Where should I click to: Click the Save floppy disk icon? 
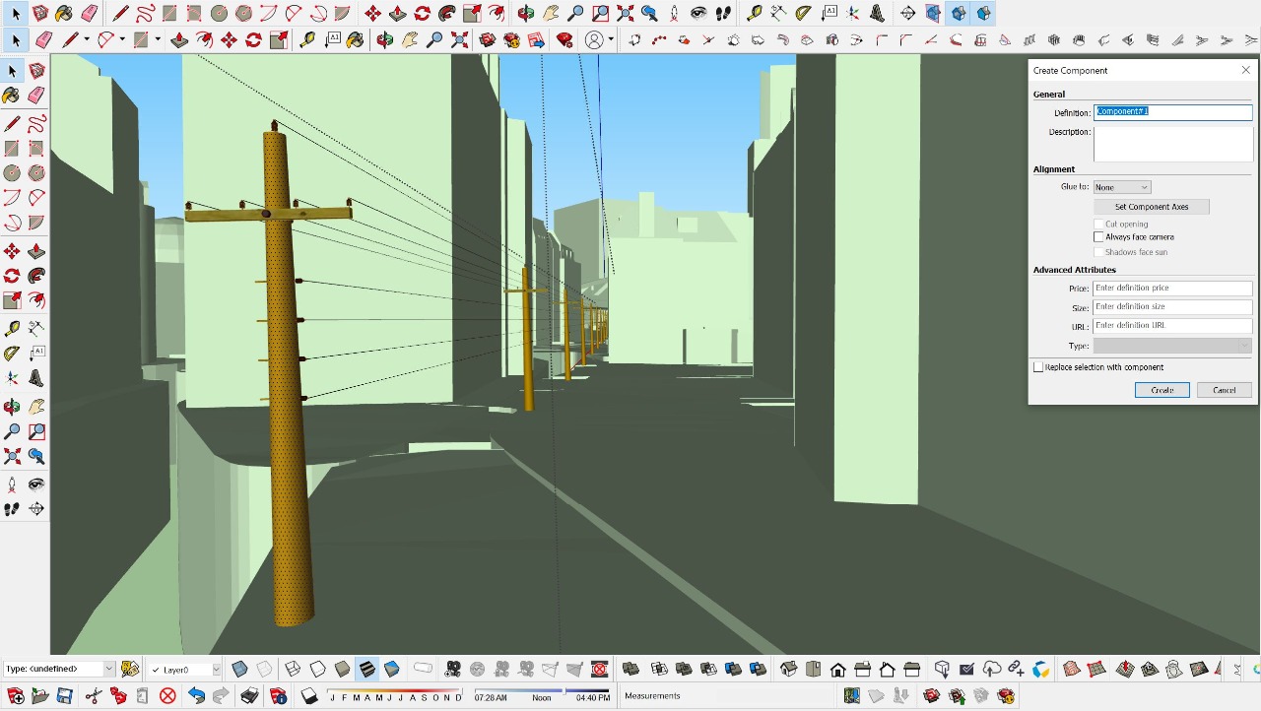pyautogui.click(x=64, y=696)
